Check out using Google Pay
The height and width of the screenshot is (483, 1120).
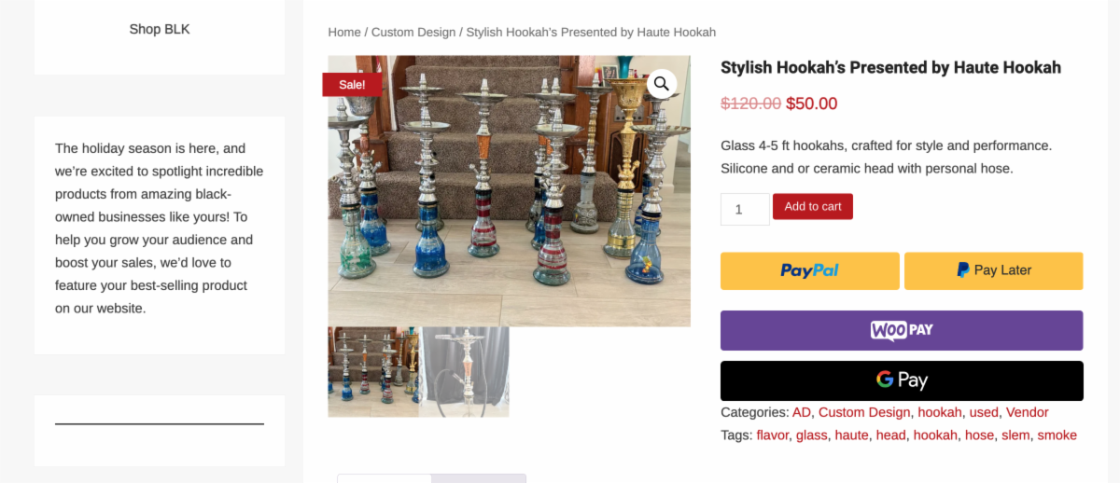pos(902,380)
